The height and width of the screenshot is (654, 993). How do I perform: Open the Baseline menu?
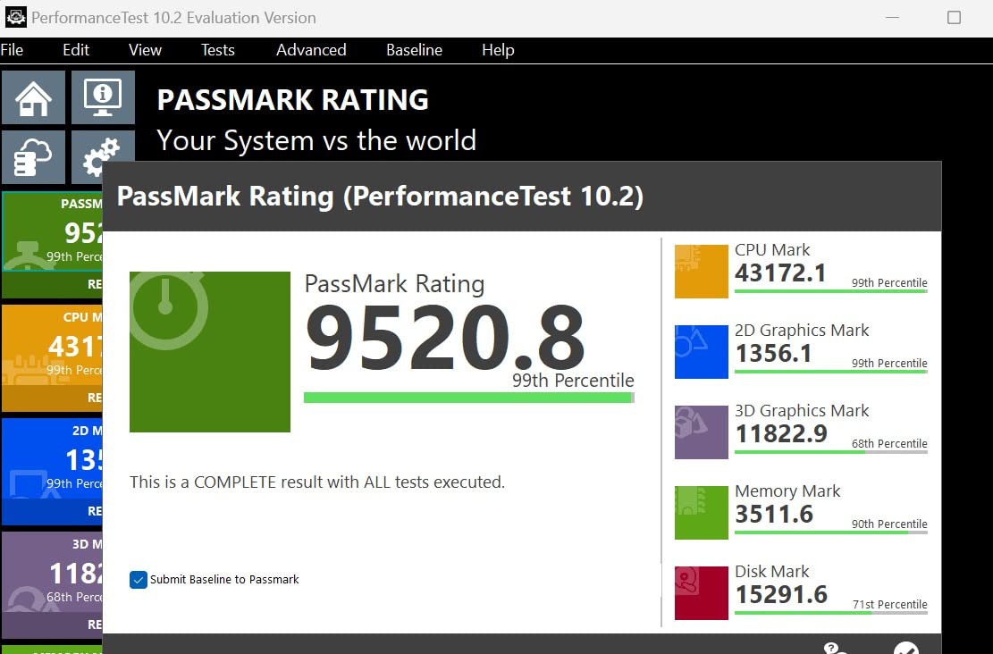point(414,50)
